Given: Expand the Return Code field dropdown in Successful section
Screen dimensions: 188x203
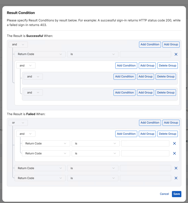Looking at the screenshot, I should pos(39,54).
